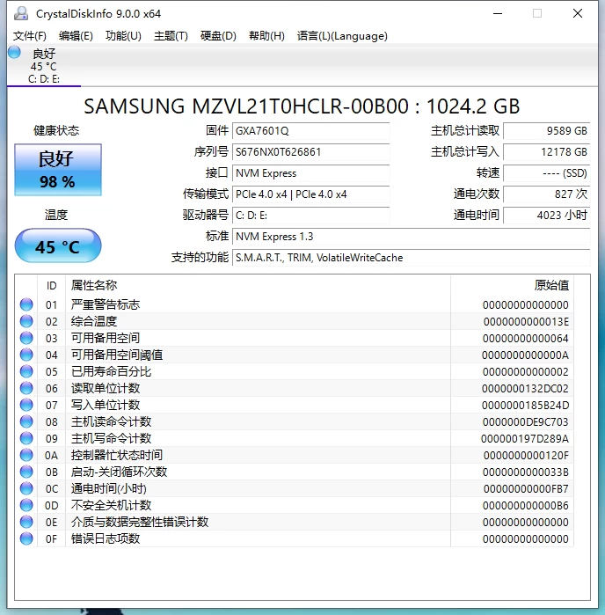Click status orb for 严重警告标志 row
This screenshot has height=615, width=605.
(x=26, y=304)
